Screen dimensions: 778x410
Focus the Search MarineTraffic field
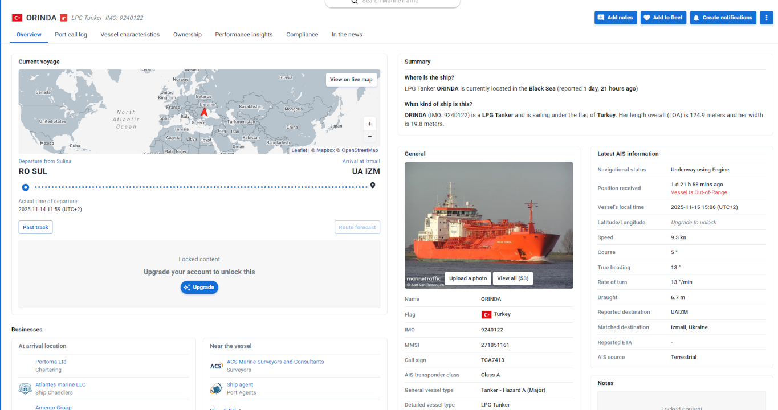pyautogui.click(x=393, y=2)
